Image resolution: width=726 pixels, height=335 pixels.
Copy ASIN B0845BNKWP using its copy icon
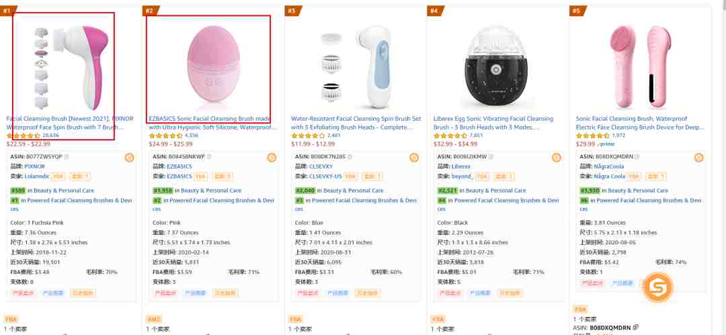click(x=209, y=157)
